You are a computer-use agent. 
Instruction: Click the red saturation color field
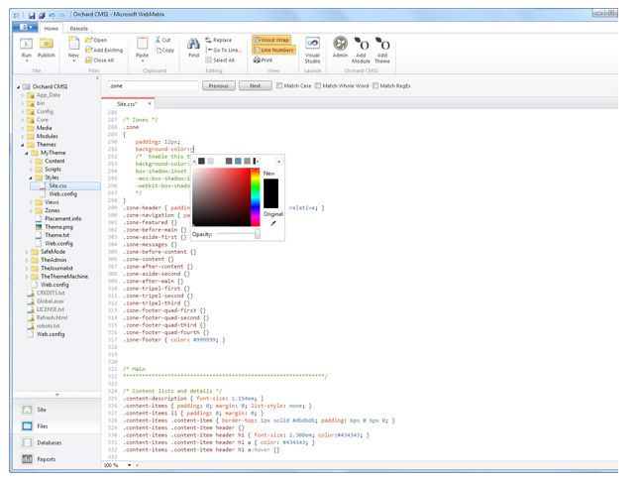tap(221, 197)
